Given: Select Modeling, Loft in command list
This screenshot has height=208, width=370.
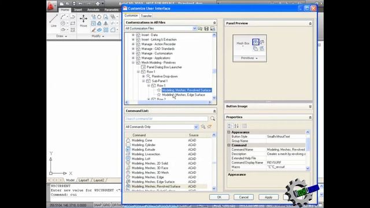Looking at the screenshot, I should coord(141,159).
